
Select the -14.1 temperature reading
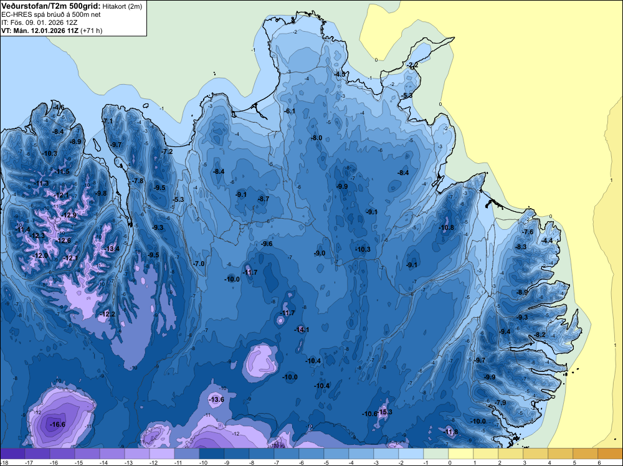pos(302,330)
